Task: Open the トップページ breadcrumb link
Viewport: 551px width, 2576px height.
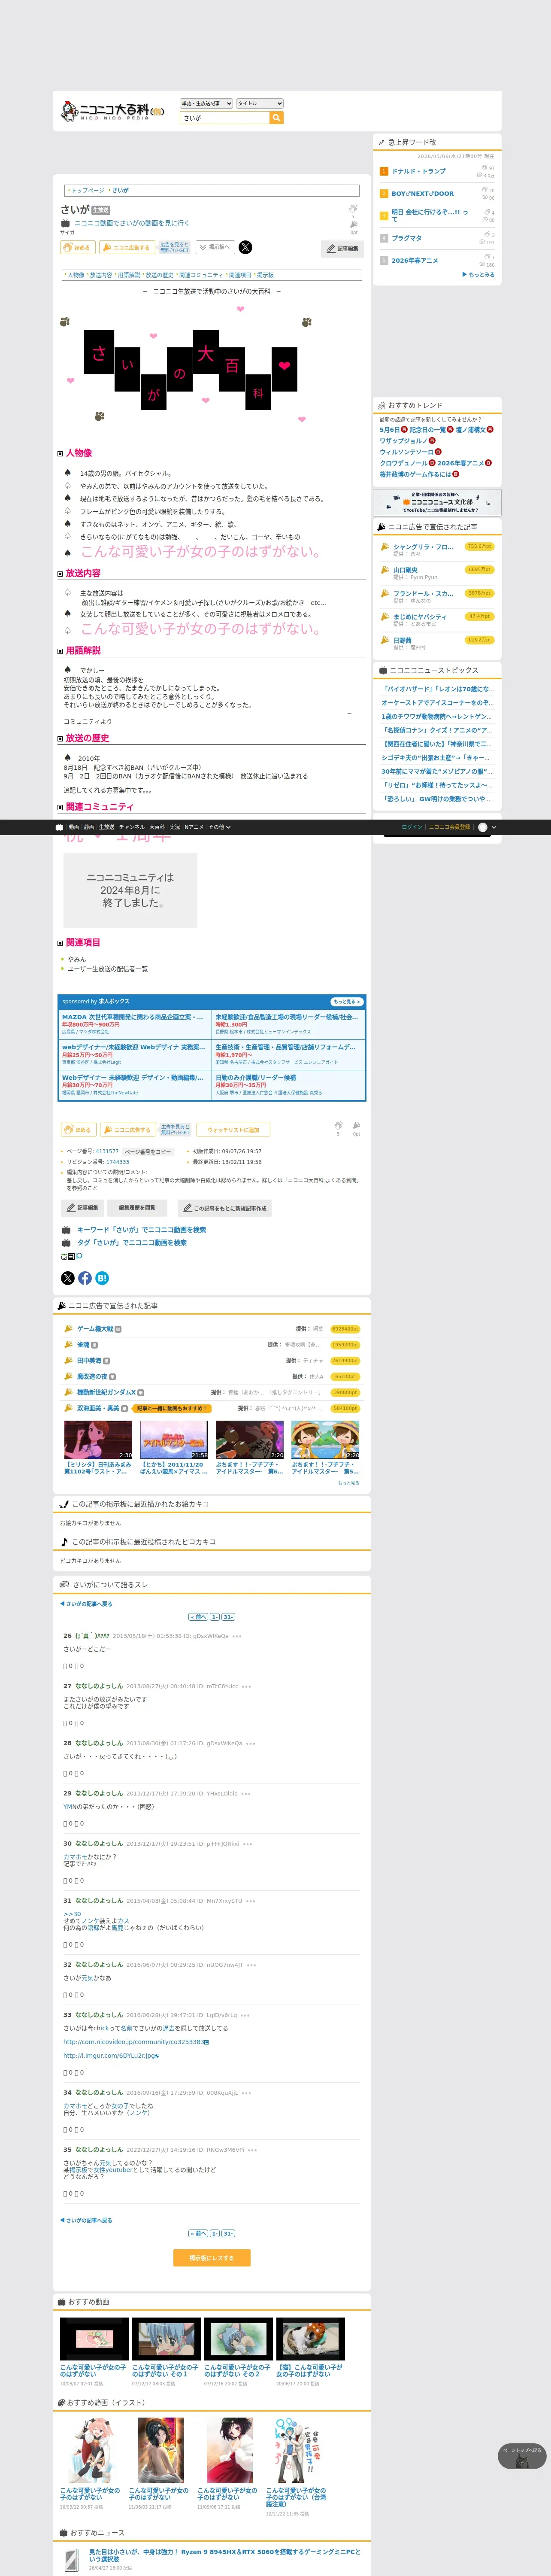Action: coord(87,190)
